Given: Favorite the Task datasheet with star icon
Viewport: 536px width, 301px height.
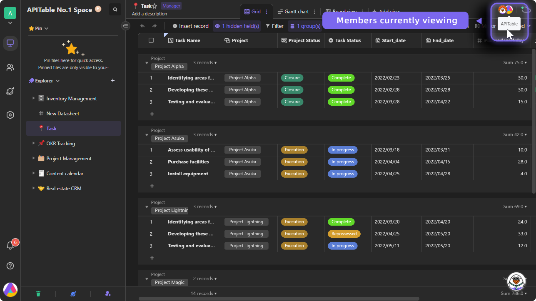Looking at the screenshot, I should point(155,6).
